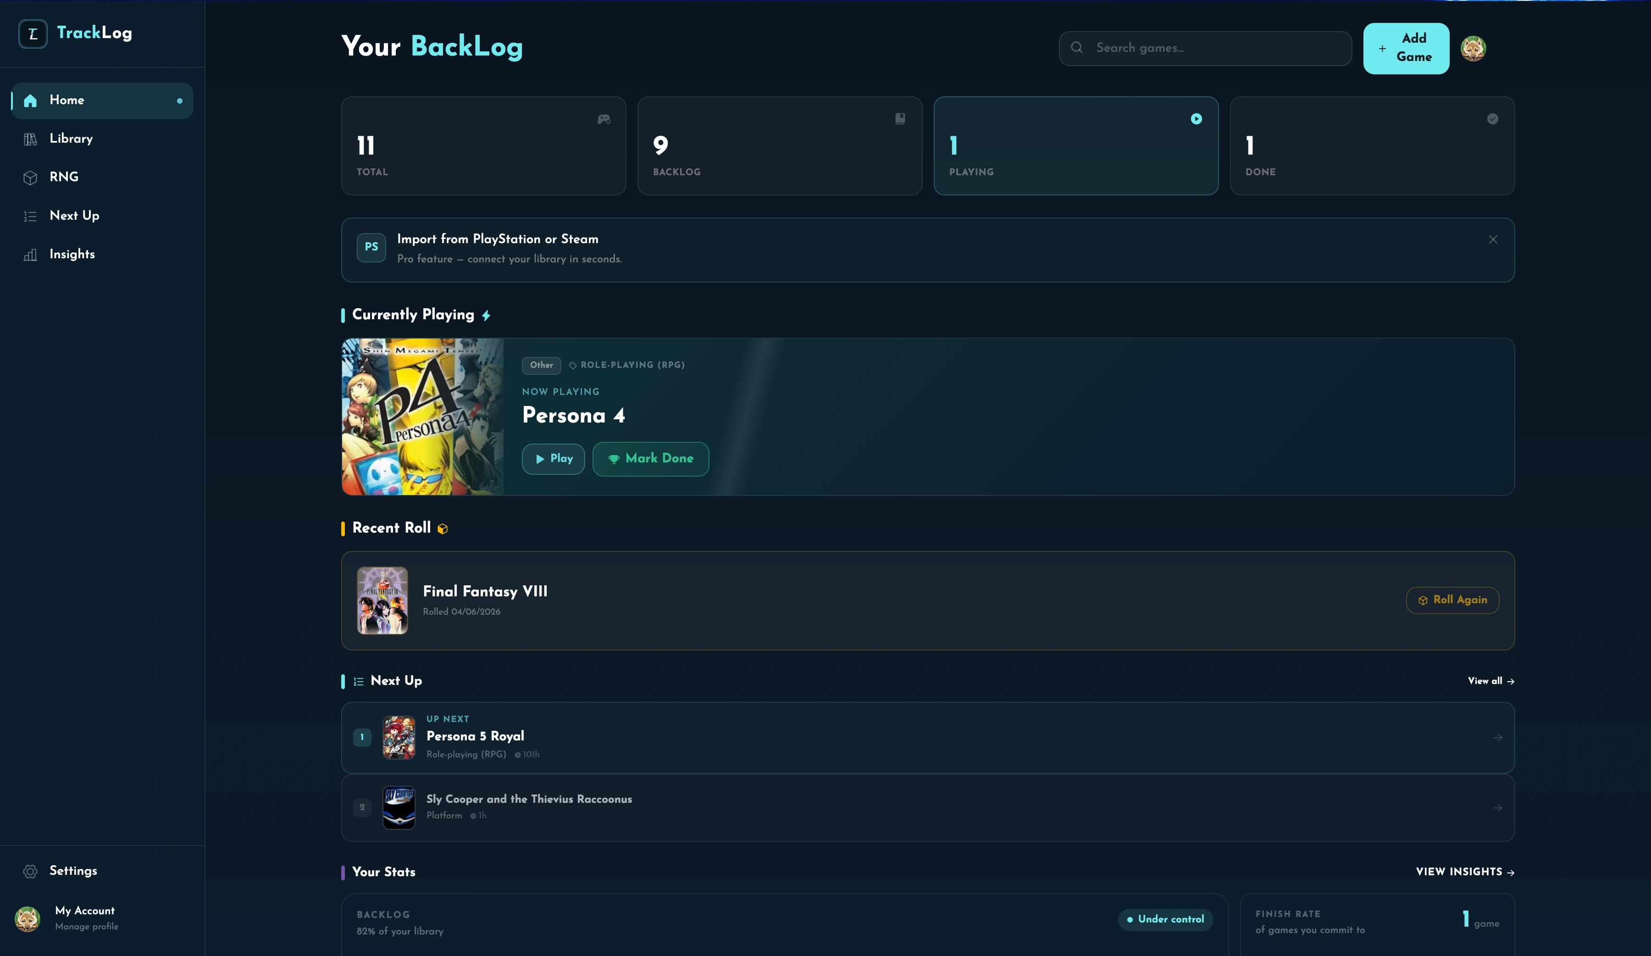Click the number 2 badge in Next Up
The height and width of the screenshot is (956, 1651).
[362, 808]
